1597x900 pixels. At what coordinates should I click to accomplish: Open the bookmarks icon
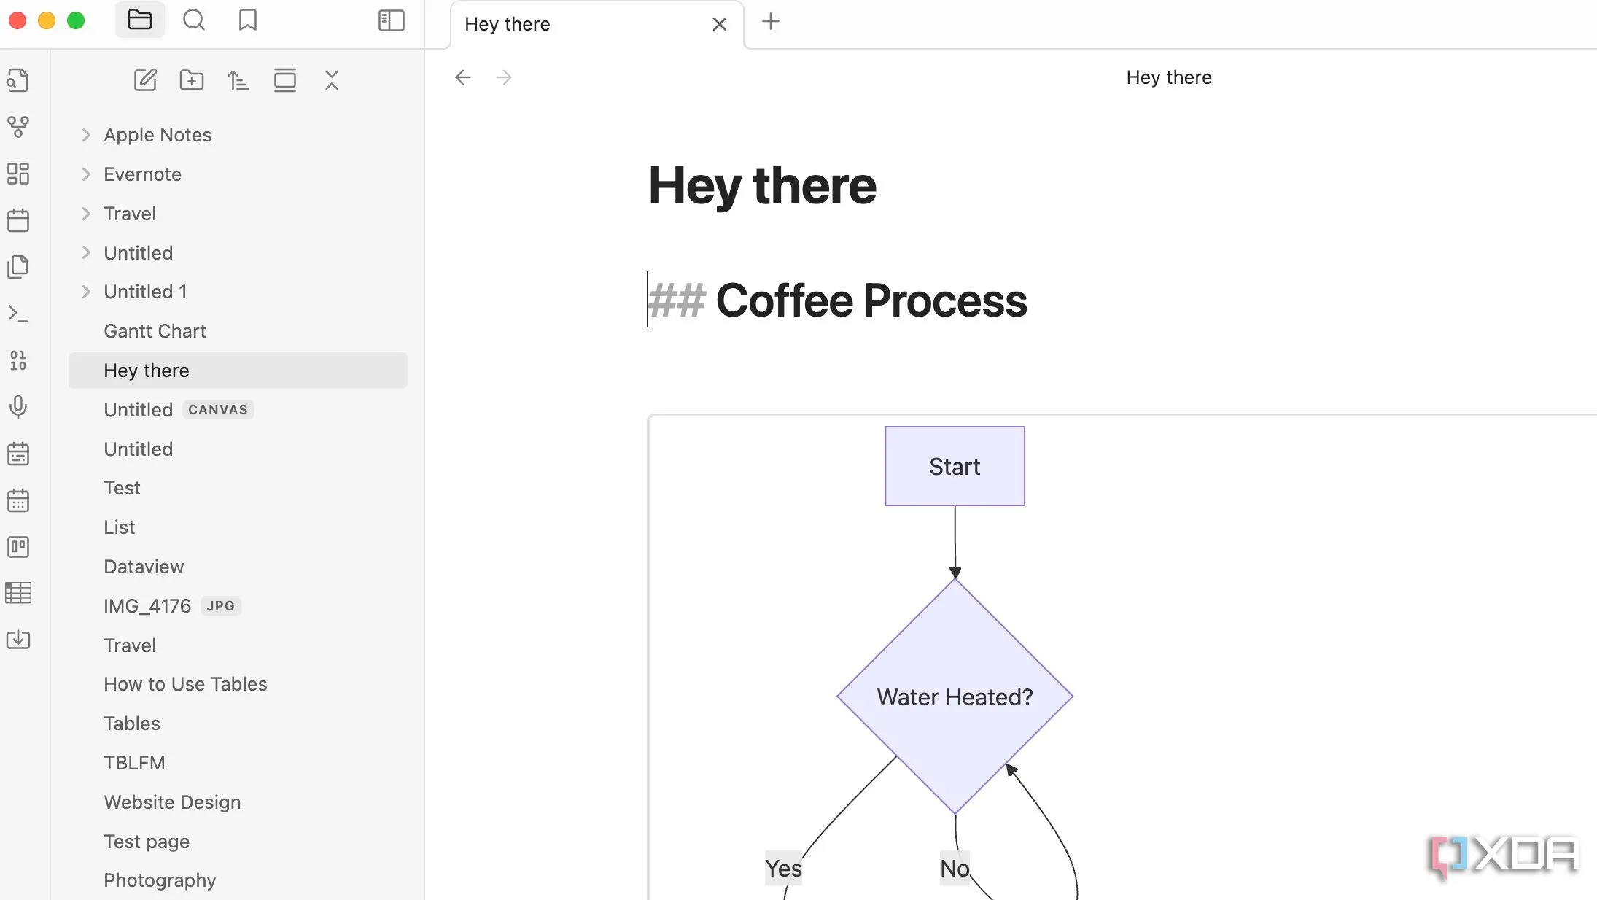point(248,20)
